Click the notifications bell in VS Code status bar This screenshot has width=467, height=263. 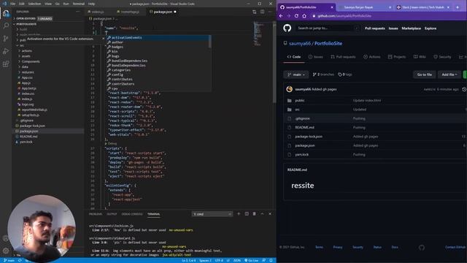(x=271, y=260)
